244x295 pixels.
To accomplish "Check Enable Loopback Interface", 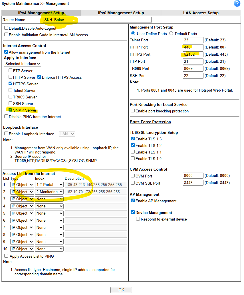I will click(6, 134).
